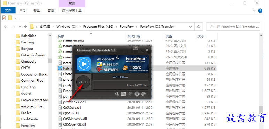Select the Qt5OpenGL.dll file icon

pyautogui.click(x=60, y=124)
